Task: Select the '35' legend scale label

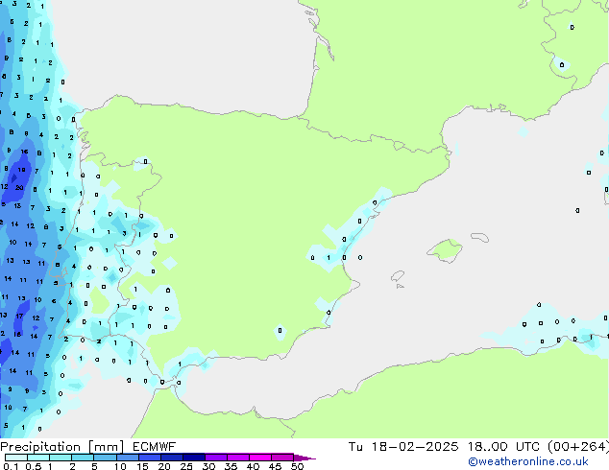Action: pos(231,466)
